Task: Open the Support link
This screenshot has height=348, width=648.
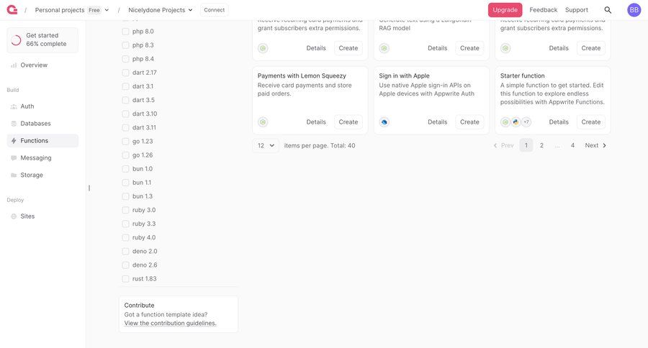Action: click(x=577, y=10)
